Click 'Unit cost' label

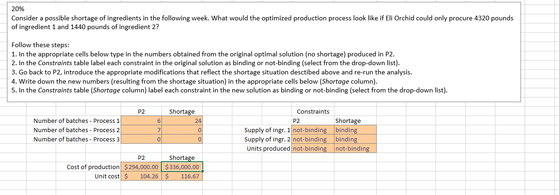[x=107, y=177]
